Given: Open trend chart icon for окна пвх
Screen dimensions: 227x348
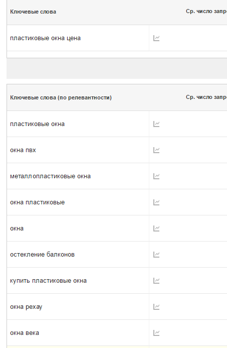Looking at the screenshot, I should tap(156, 150).
